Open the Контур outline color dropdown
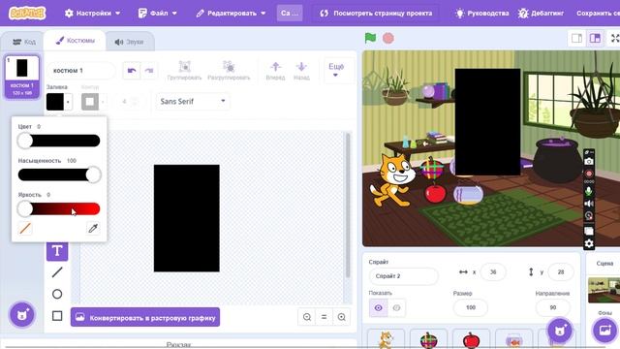The image size is (620, 349). tap(94, 102)
